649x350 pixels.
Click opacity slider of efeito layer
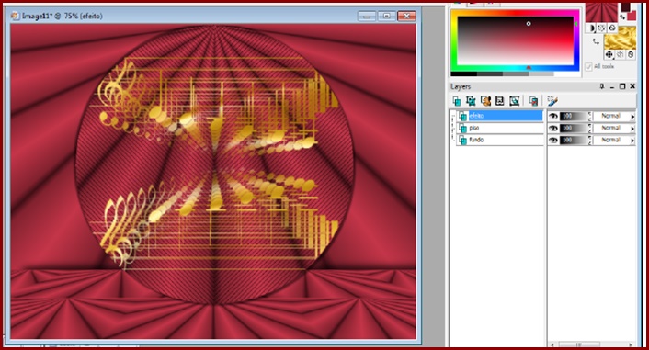(x=575, y=117)
